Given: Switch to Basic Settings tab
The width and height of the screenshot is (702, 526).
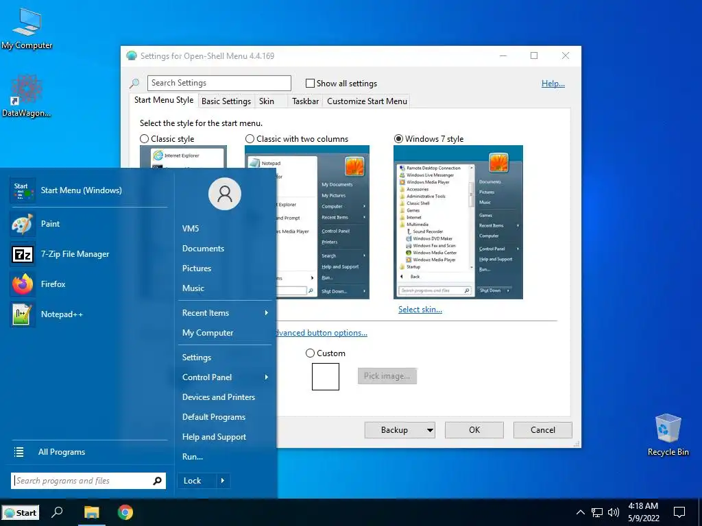Looking at the screenshot, I should pyautogui.click(x=226, y=101).
